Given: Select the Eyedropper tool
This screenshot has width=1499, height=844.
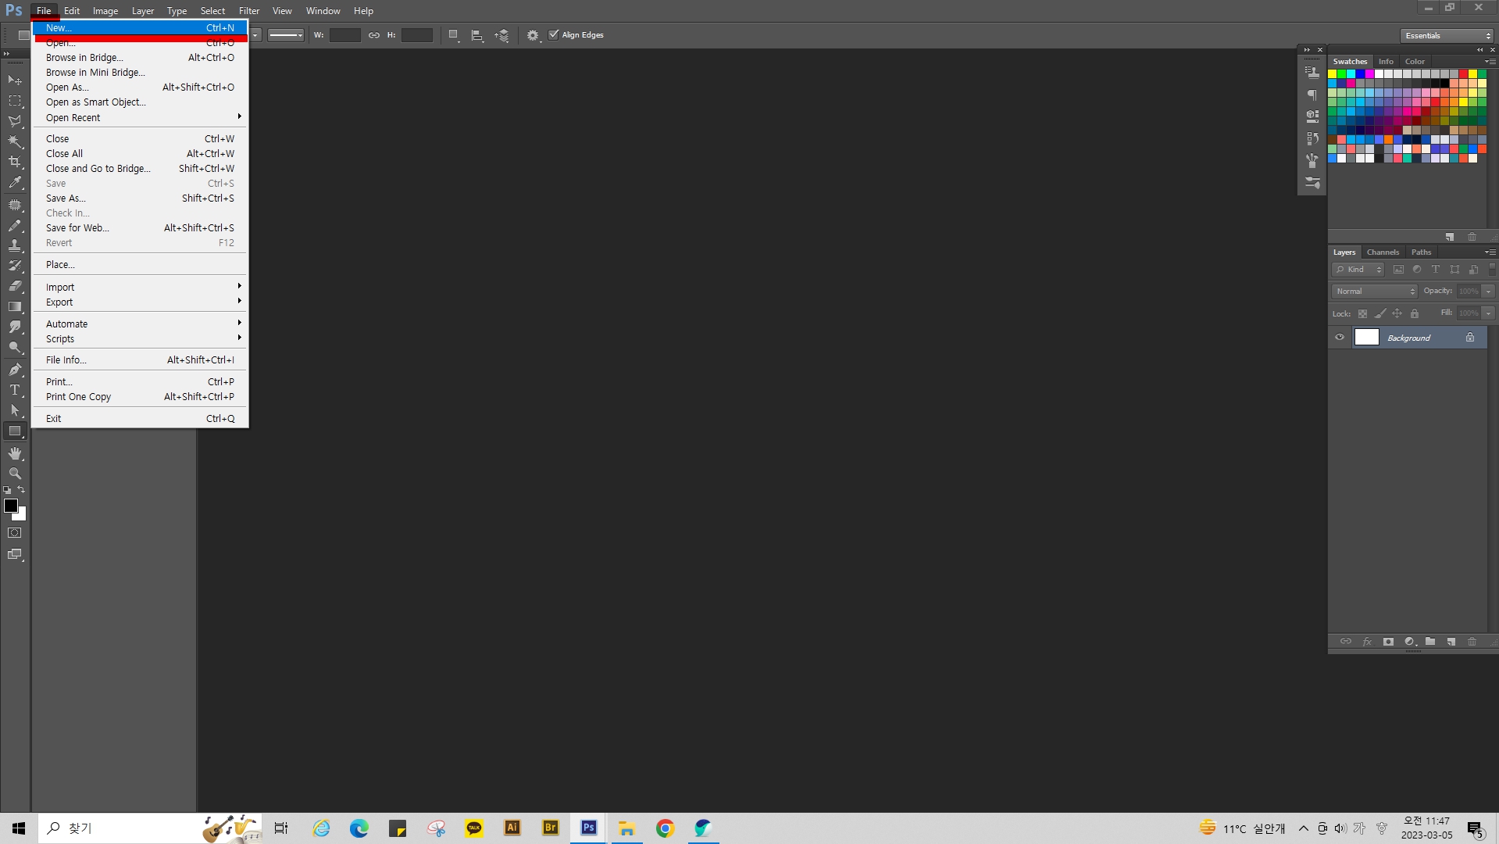Looking at the screenshot, I should coord(15,183).
